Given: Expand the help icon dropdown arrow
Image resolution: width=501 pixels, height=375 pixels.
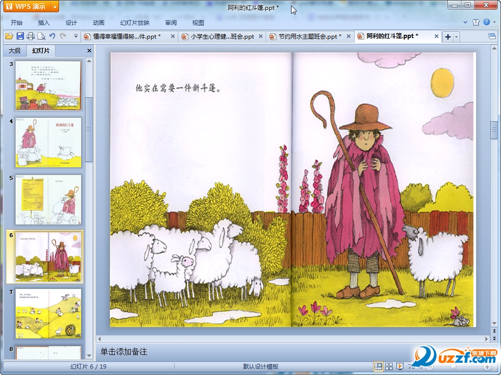Looking at the screenshot, I should tap(494, 22).
